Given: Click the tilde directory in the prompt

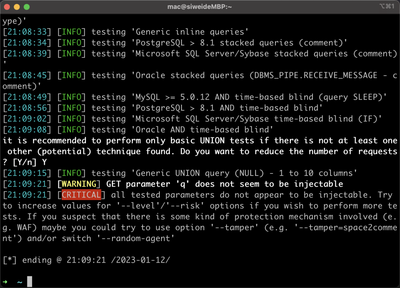Looking at the screenshot, I should click(x=20, y=282).
